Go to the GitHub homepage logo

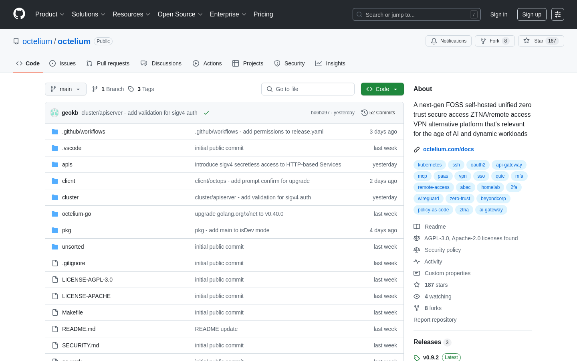point(19,14)
